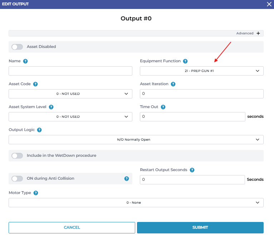Toggle the Asset Disabled switch

[17, 47]
